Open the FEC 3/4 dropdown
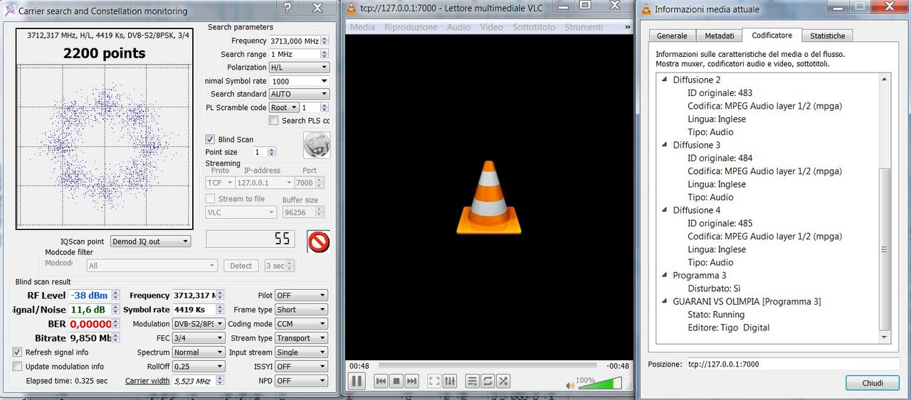911x400 pixels. pos(199,338)
